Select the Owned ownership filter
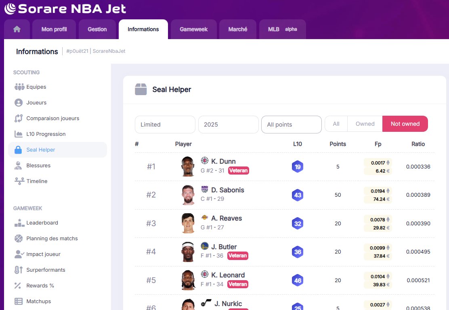 [365, 124]
